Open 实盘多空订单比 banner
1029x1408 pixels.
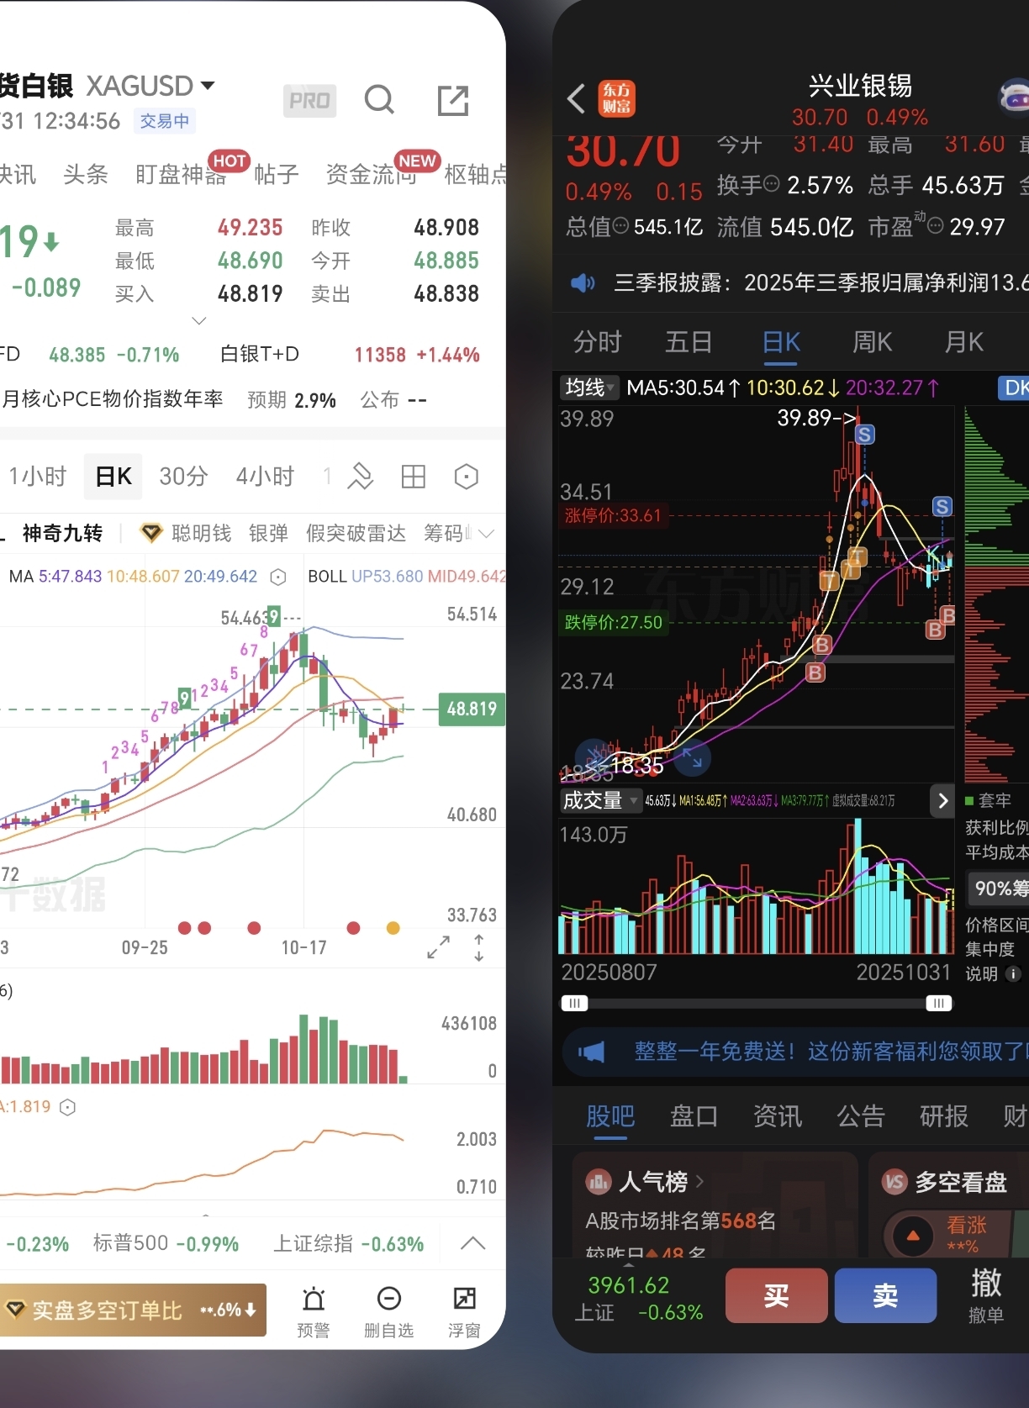[133, 1310]
